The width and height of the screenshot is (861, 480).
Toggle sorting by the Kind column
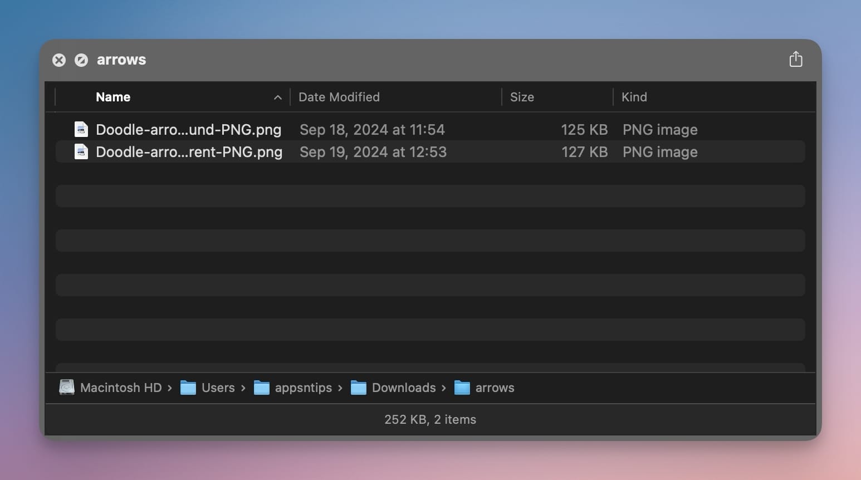click(634, 97)
